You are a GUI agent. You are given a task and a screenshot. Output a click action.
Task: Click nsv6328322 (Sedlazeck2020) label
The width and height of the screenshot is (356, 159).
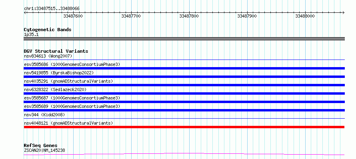coord(55,89)
